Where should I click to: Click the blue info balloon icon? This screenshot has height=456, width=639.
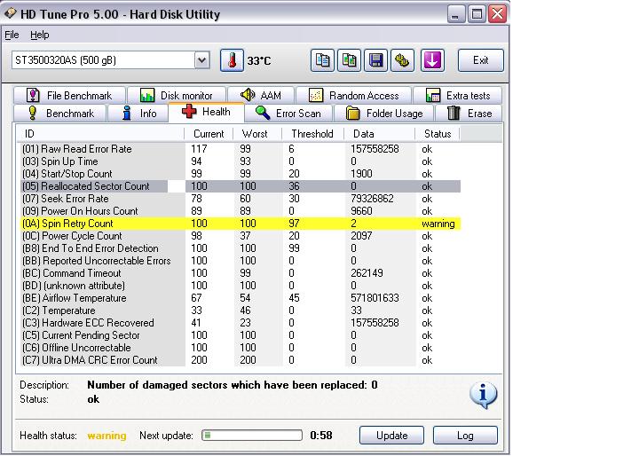click(483, 395)
